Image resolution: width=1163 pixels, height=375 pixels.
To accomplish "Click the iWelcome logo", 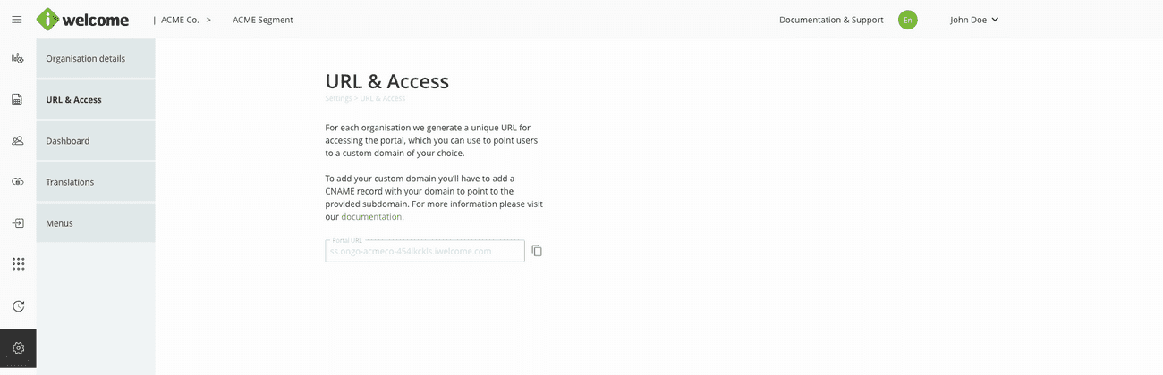I will point(82,20).
